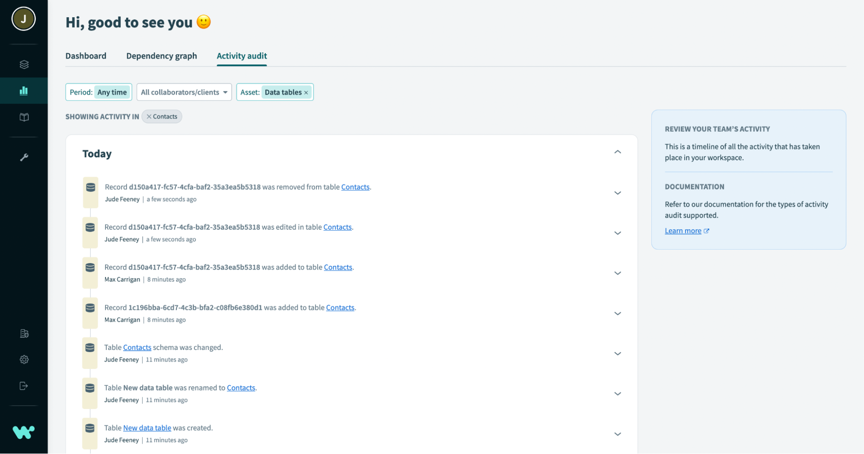Switch to the Dependency graph tab

161,56
